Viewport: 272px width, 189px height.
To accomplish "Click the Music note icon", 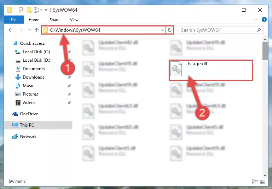I will pyautogui.click(x=18, y=86).
